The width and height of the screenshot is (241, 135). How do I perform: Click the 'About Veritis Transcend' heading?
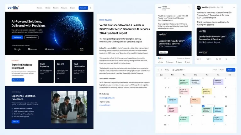point(107,78)
